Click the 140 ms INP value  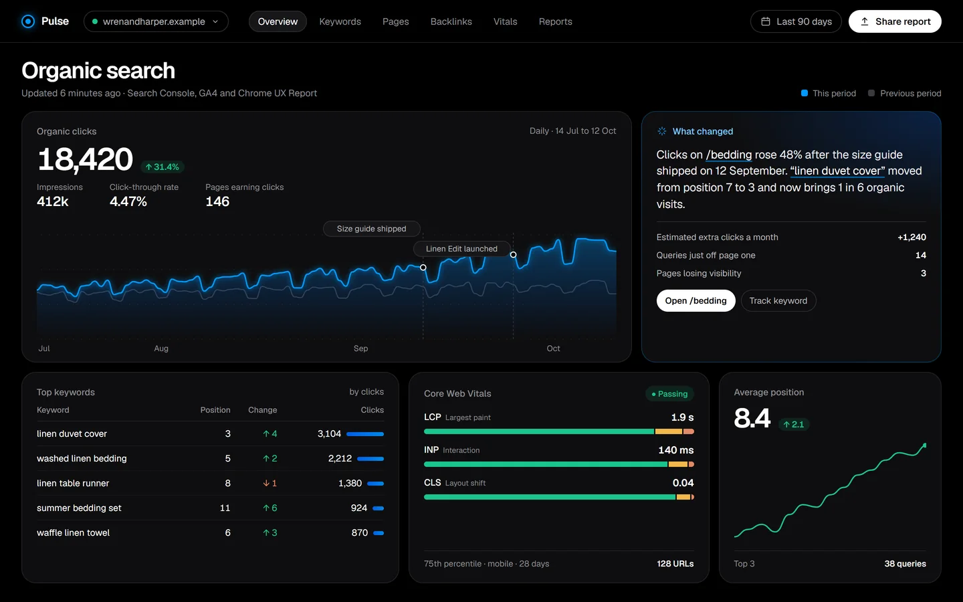(676, 450)
